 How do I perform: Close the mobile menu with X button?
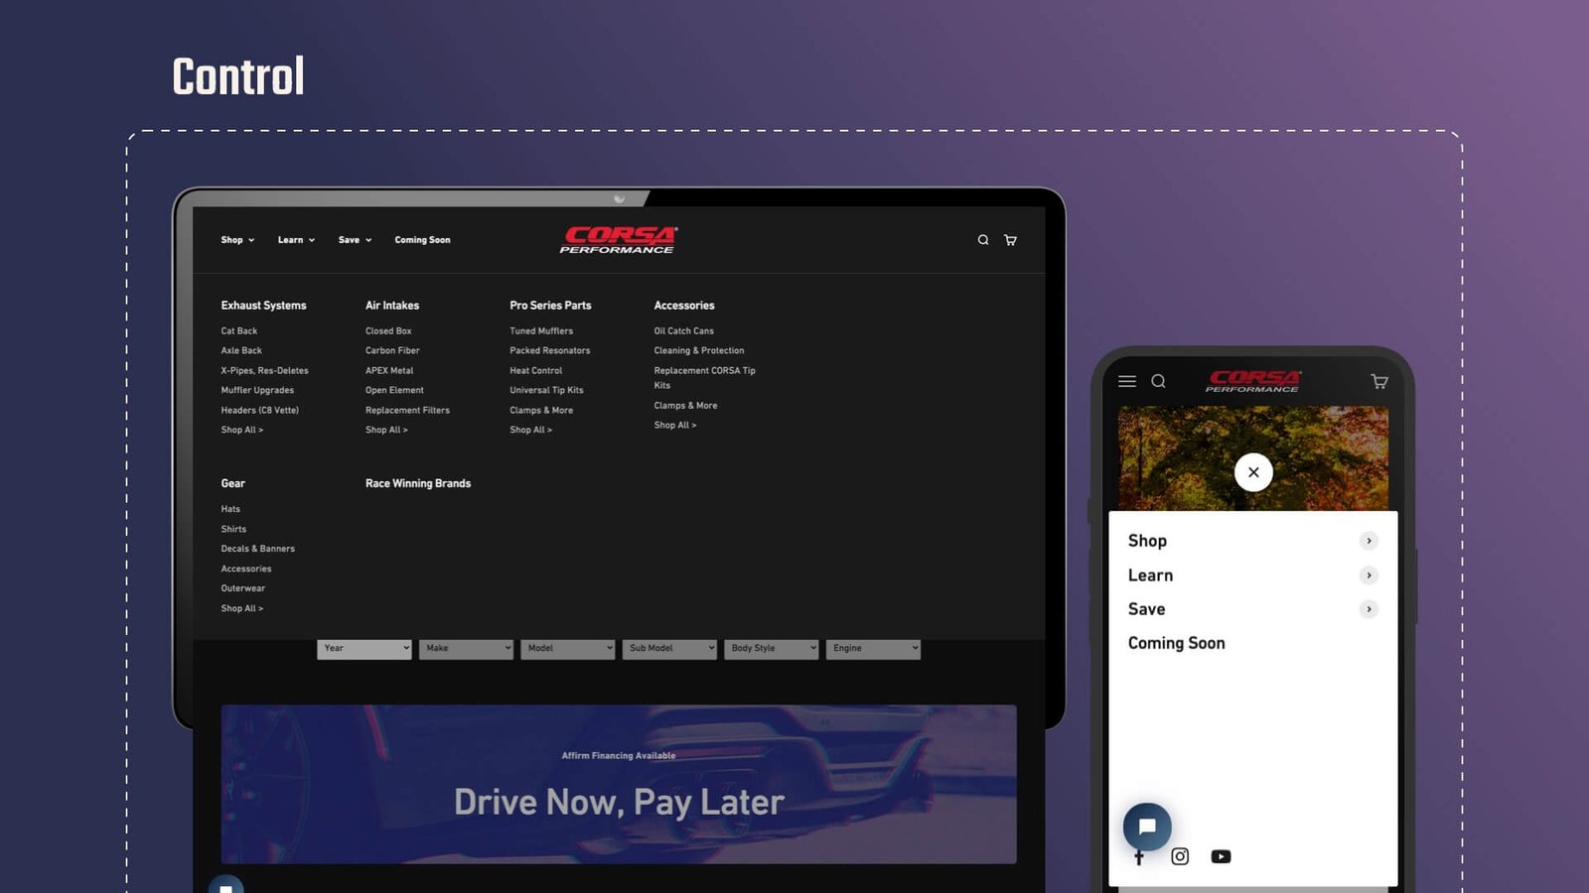(x=1253, y=472)
